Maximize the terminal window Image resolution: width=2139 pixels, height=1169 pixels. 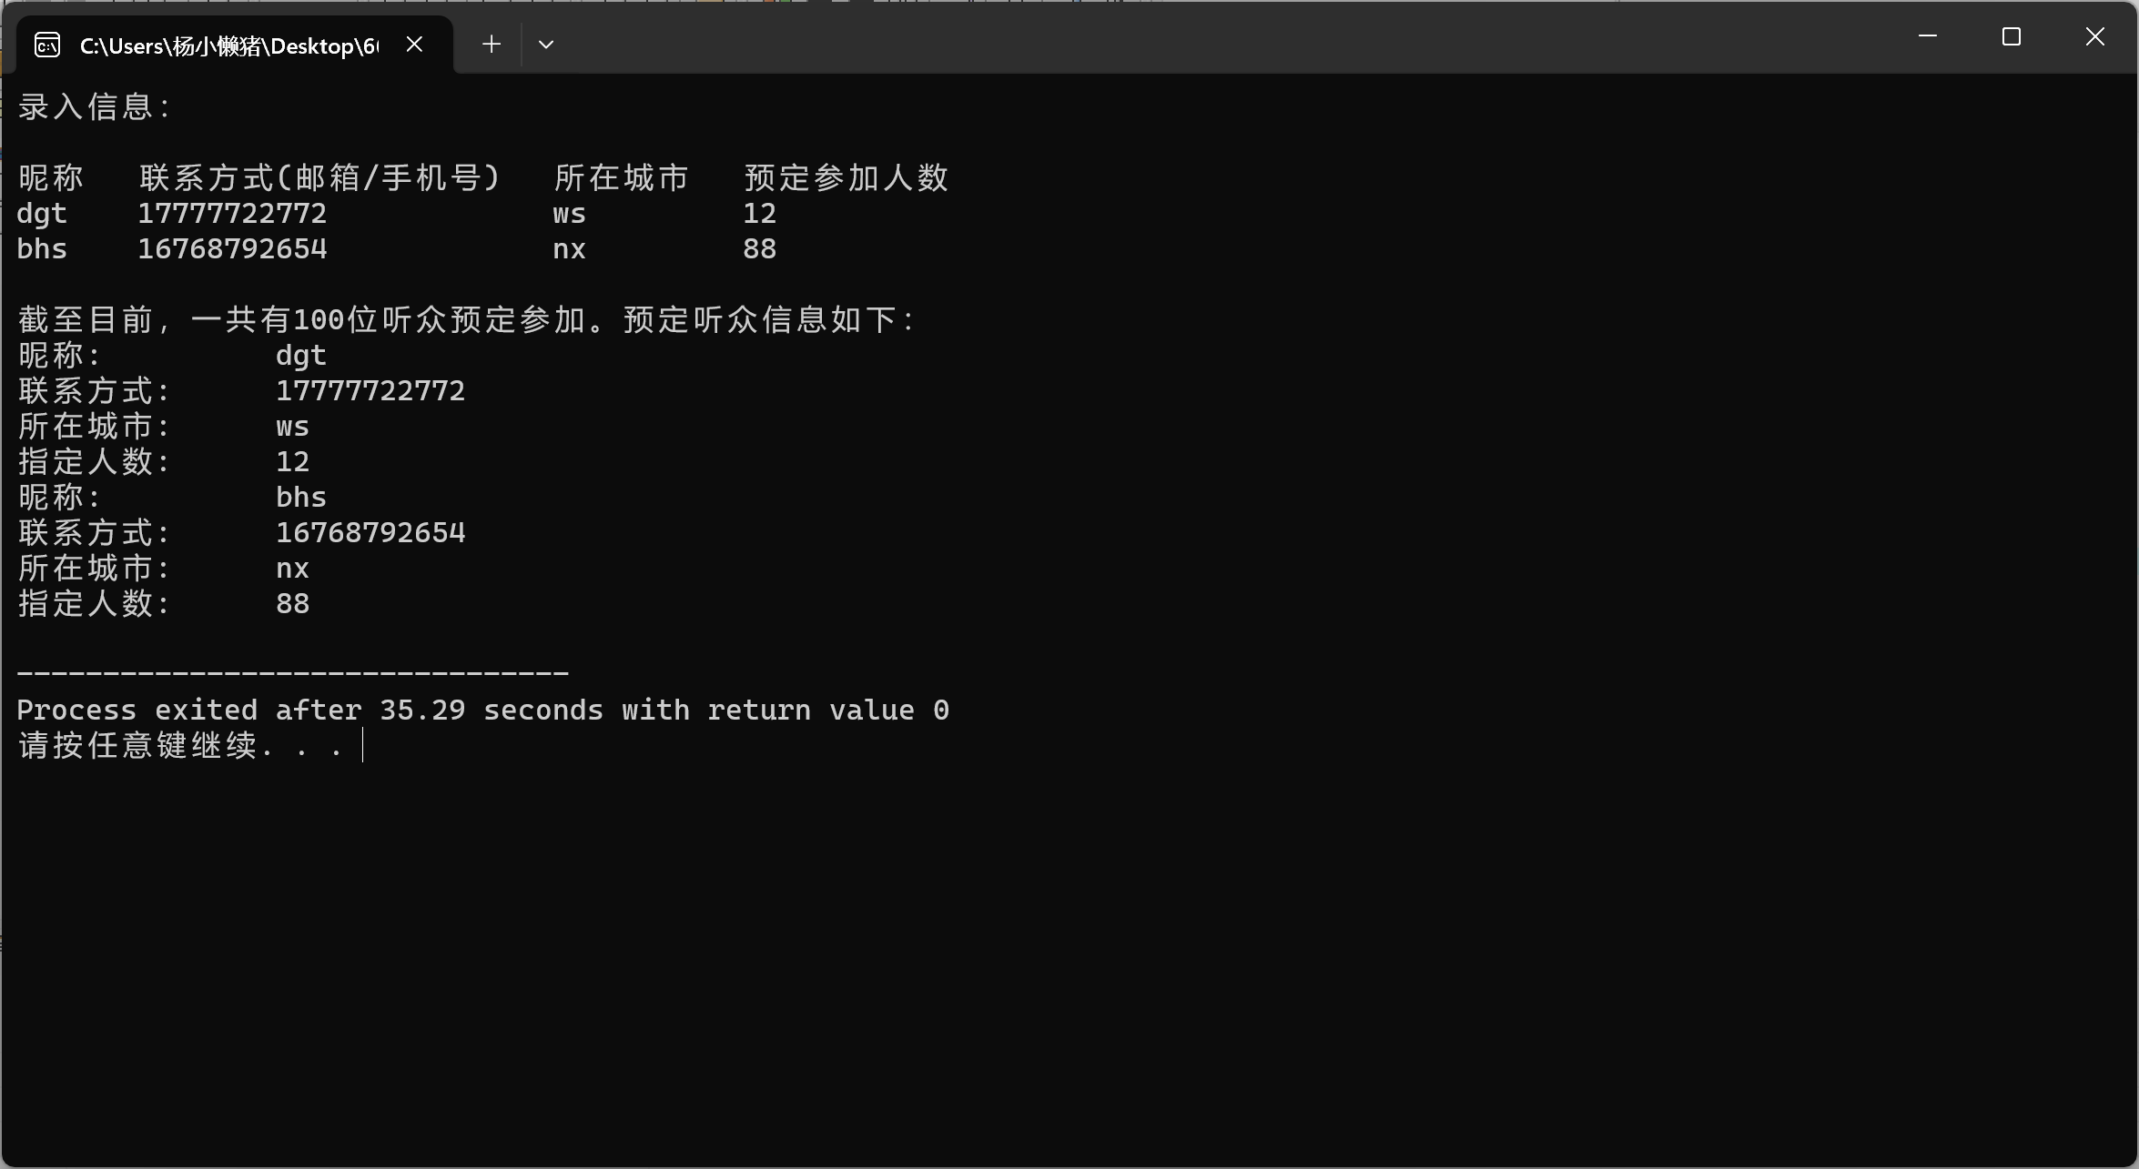(x=2011, y=36)
